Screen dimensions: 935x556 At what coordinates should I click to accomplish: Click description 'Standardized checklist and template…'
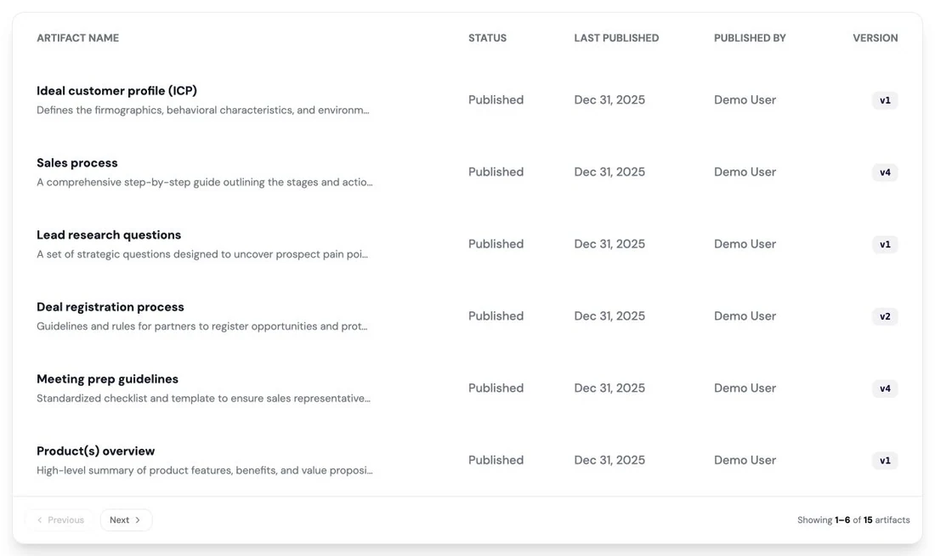click(x=203, y=399)
